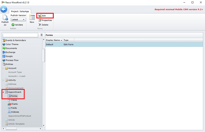Sort by Display Name column
205x132 pixels.
[x=54, y=40]
